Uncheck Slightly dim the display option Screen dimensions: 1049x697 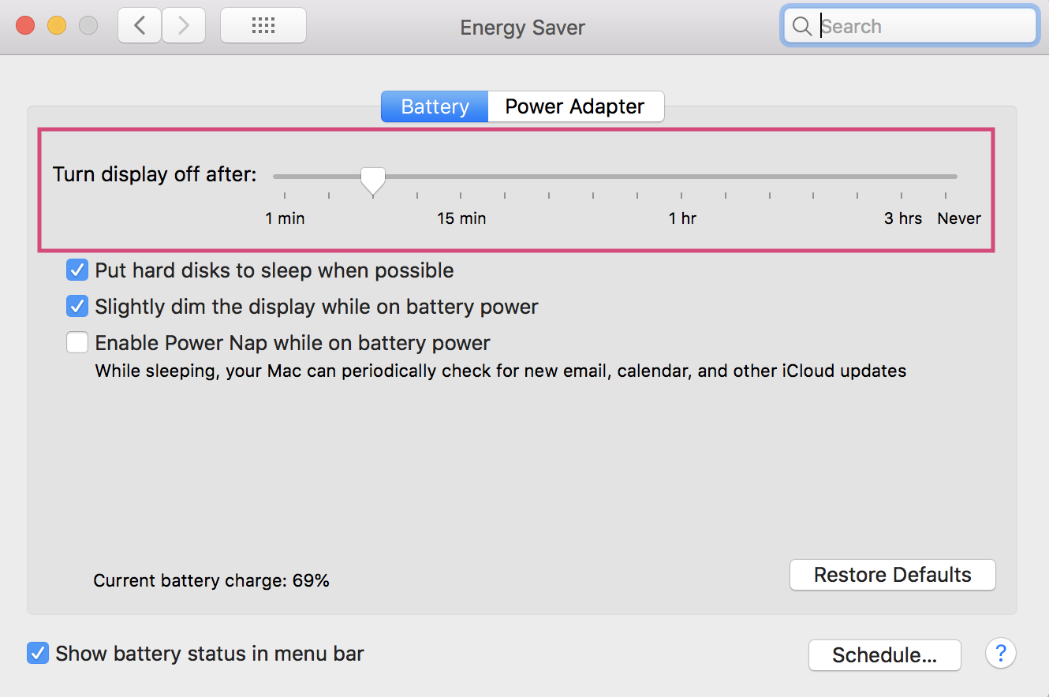point(77,307)
